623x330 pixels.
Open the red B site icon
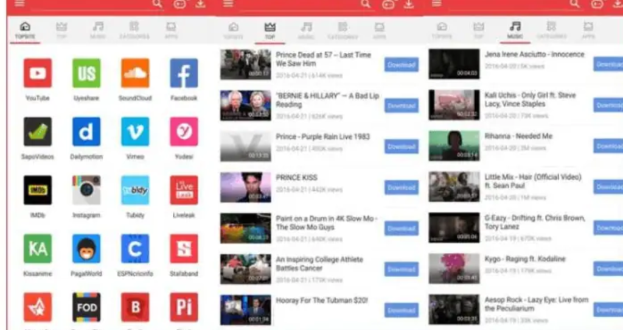pos(135,307)
